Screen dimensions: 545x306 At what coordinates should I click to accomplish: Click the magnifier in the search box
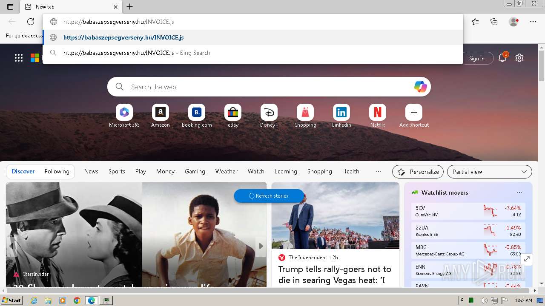click(x=120, y=87)
